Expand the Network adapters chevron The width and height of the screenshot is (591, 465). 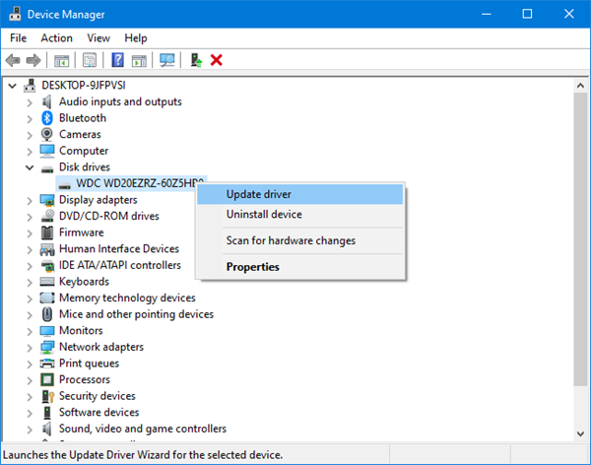[x=30, y=348]
